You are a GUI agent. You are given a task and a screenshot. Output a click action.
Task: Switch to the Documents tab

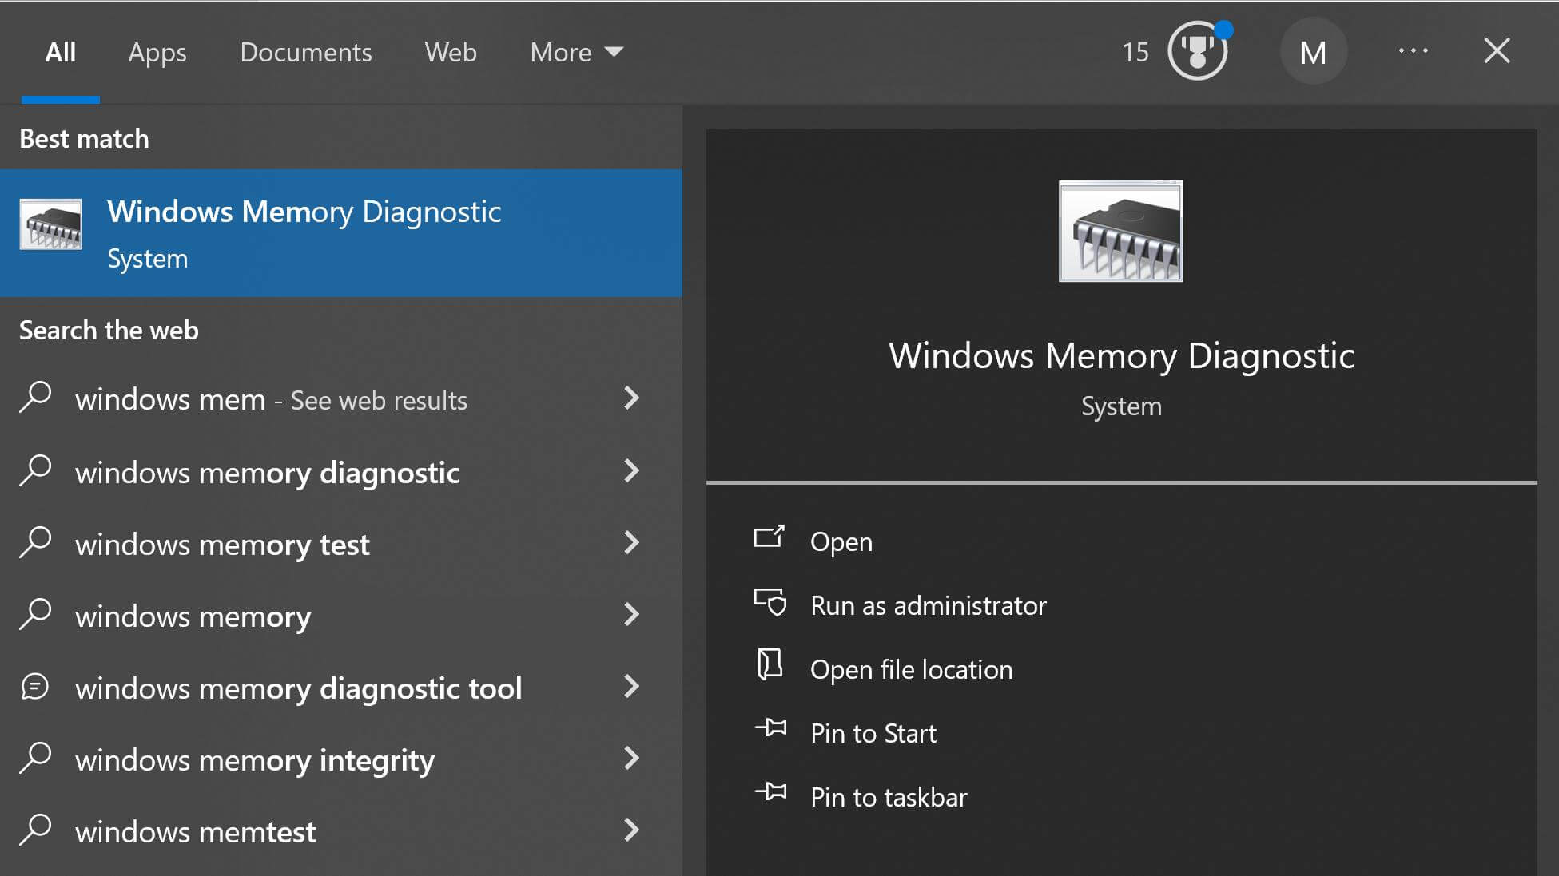[305, 52]
